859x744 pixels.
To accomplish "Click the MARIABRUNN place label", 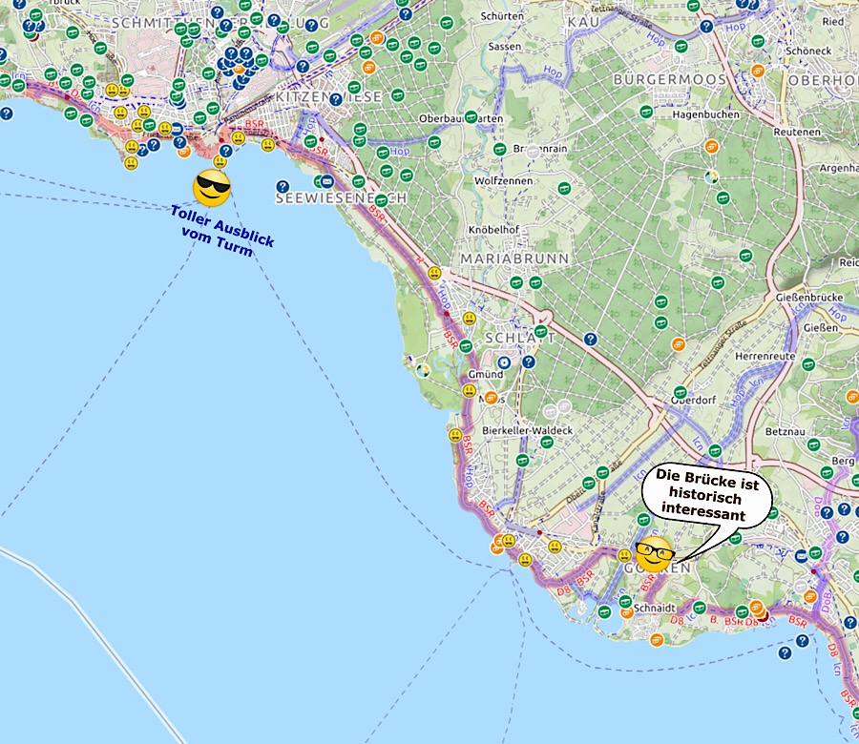I will 514,258.
